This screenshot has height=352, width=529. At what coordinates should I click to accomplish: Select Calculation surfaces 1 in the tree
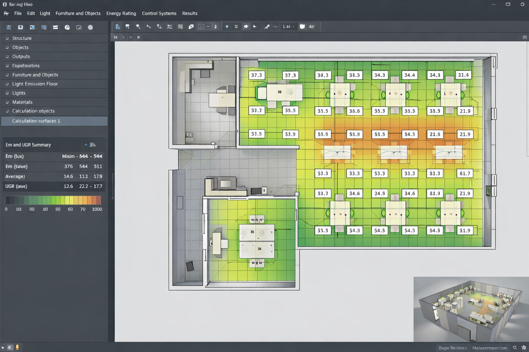36,121
